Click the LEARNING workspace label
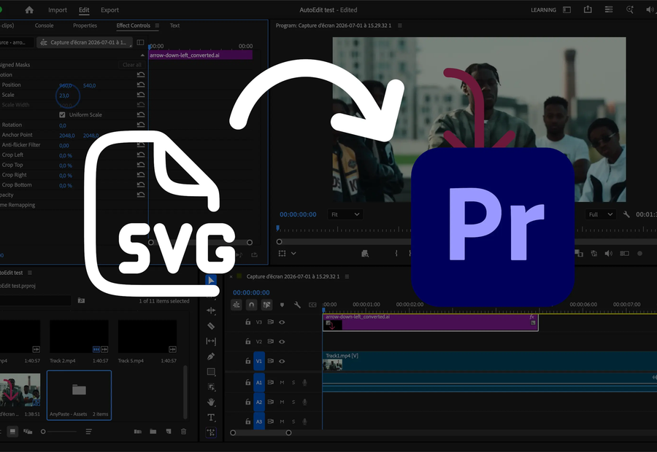Screen dimensions: 657x452 [x=543, y=9]
